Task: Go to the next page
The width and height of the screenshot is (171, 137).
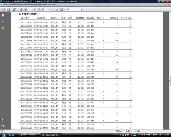Action: (26, 9)
